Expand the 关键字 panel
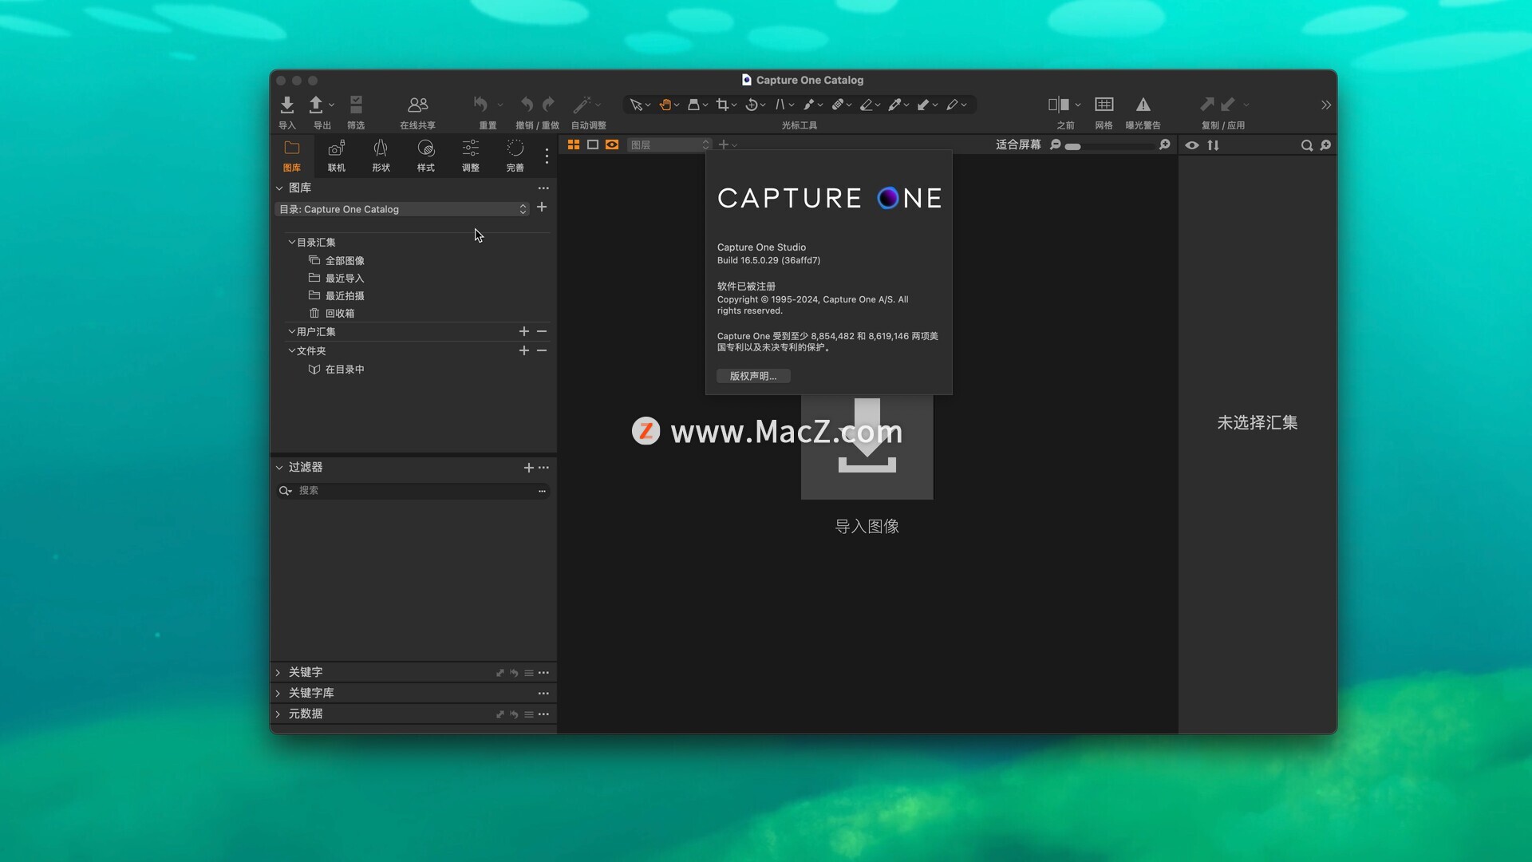This screenshot has height=862, width=1532. click(x=278, y=673)
